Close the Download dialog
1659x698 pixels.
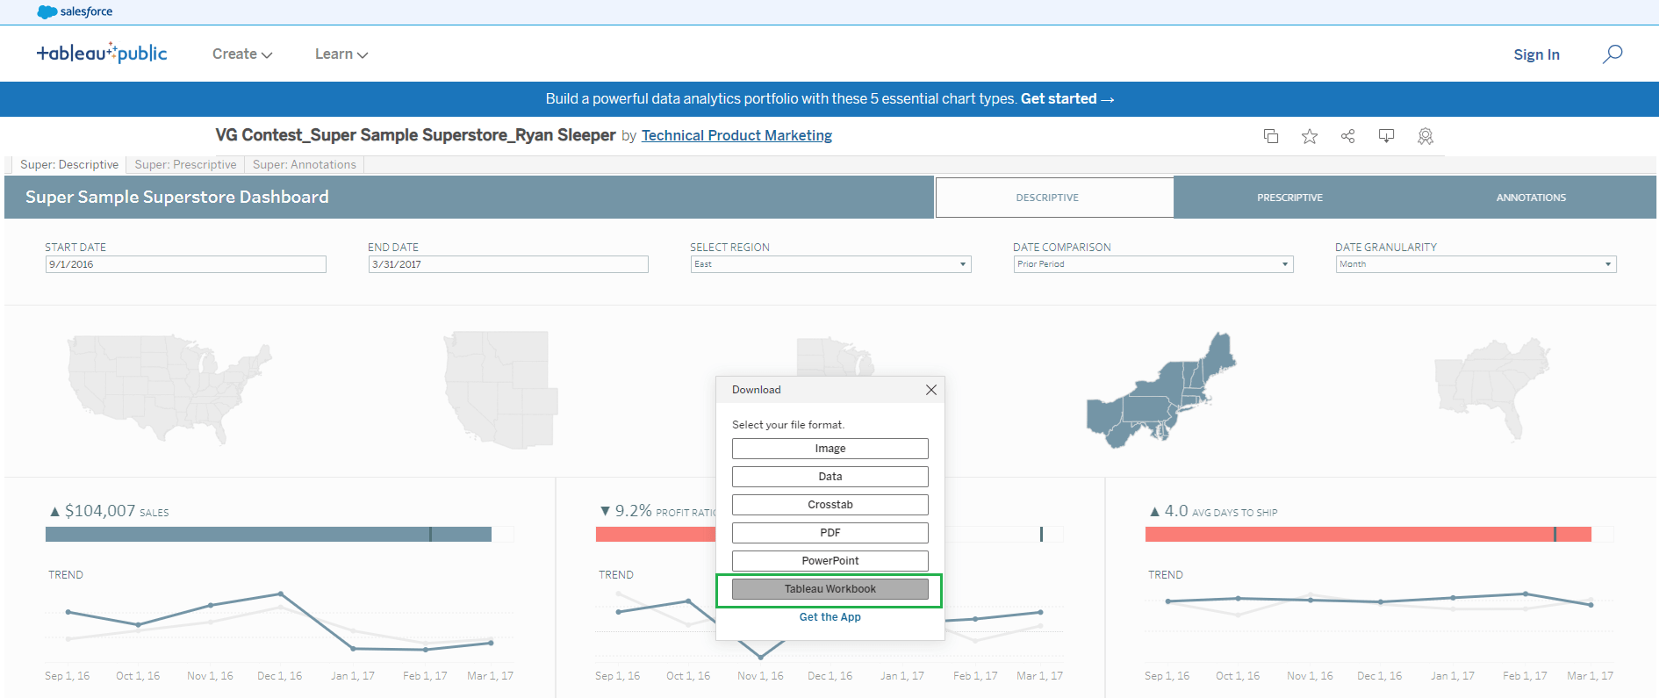tap(931, 390)
